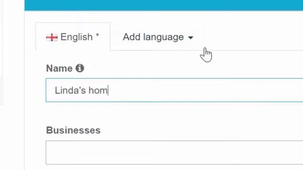The height and width of the screenshot is (170, 303).
Task: Click the 'English' text on the first tab
Action: (77, 37)
